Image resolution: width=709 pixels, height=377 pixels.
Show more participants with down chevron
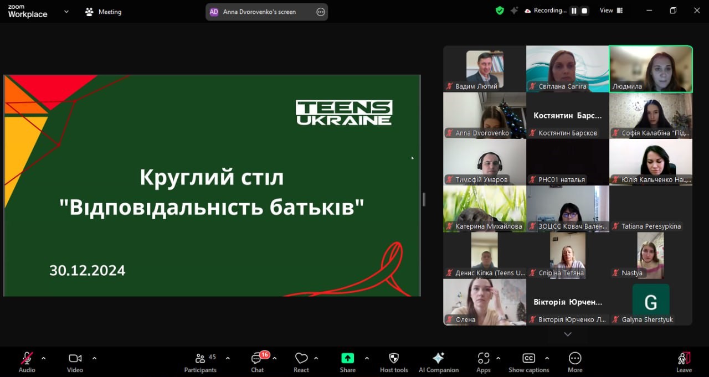[567, 334]
